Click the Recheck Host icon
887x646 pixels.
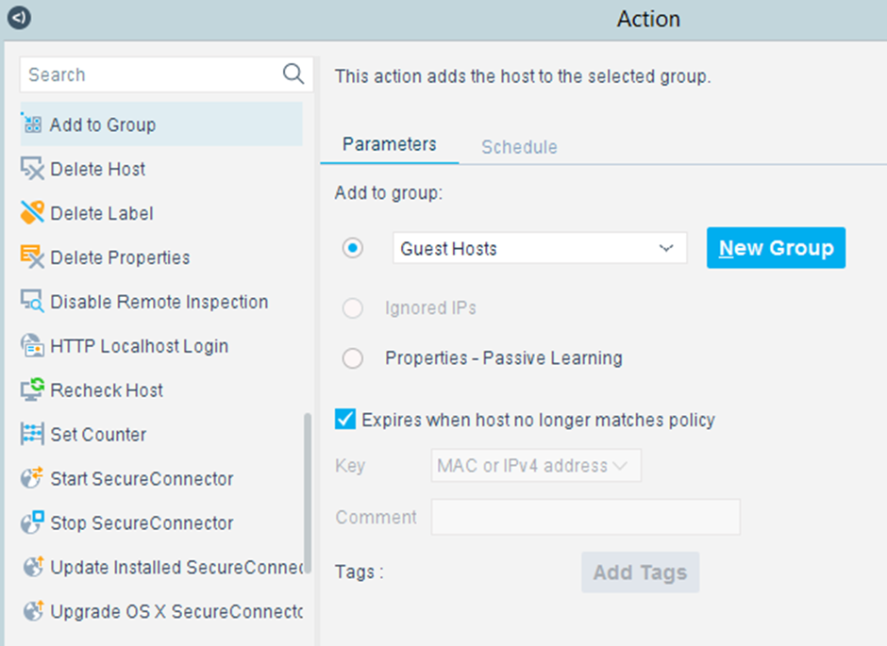[32, 389]
